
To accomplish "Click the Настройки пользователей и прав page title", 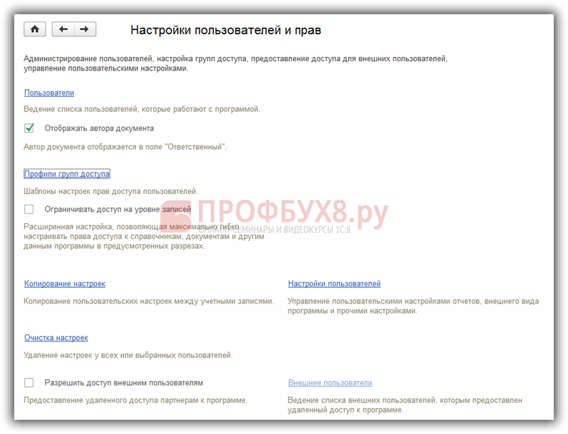I will (226, 30).
